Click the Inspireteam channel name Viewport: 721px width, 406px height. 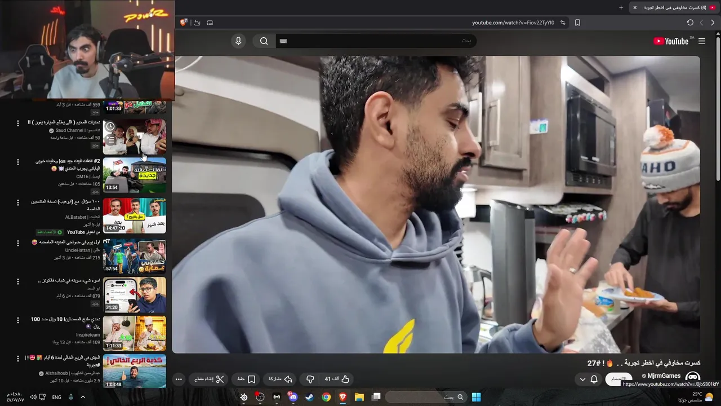(x=87, y=334)
